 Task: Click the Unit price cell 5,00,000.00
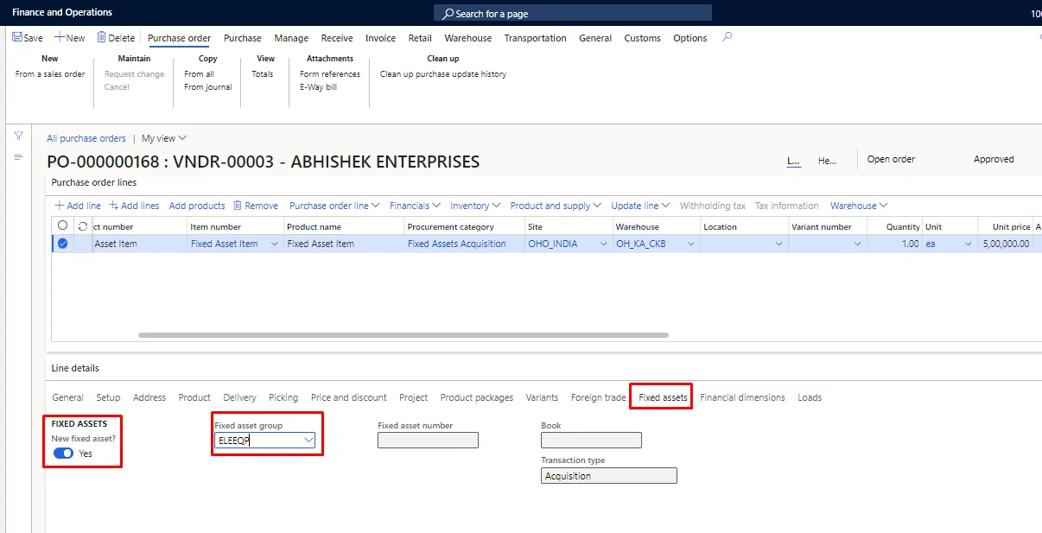[1007, 244]
